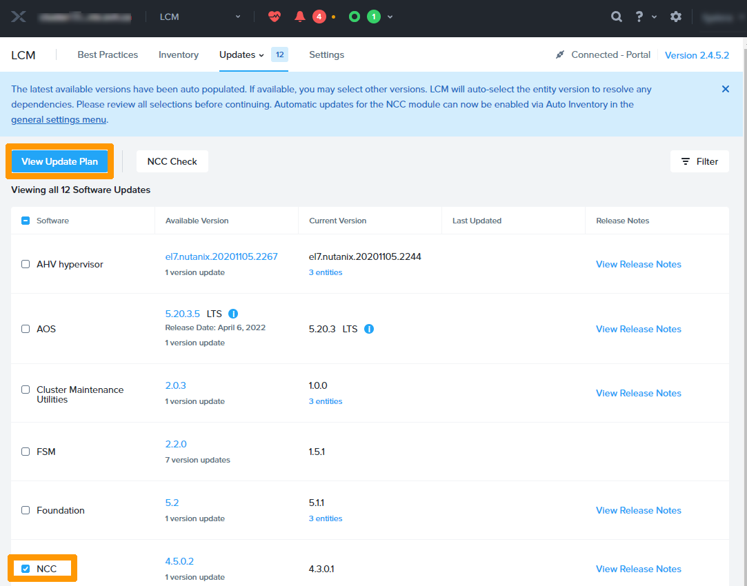Dismiss the blue info banner
Viewport: 747px width, 586px height.
point(726,89)
